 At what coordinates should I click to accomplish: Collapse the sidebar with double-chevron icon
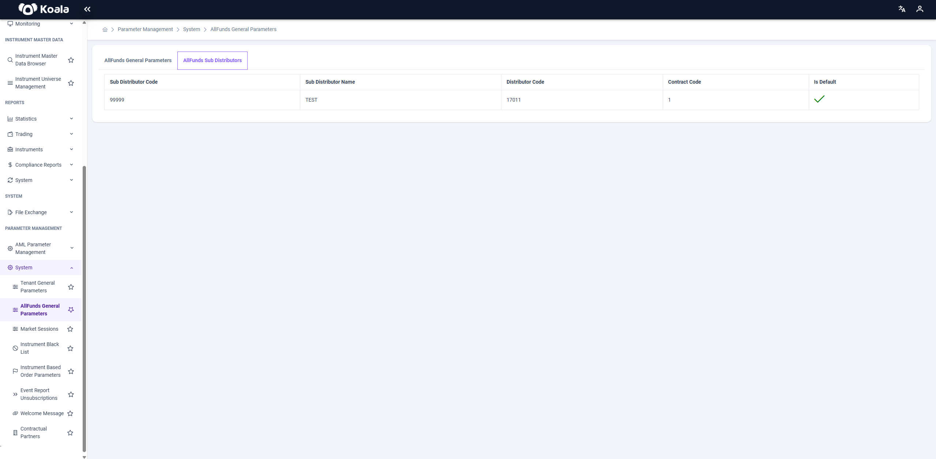click(87, 9)
